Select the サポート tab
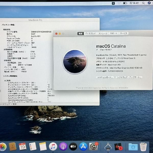This screenshot has width=153, height=153. tap(114, 33)
